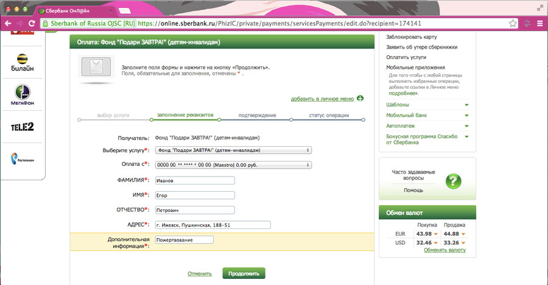
Task: Click the orange arrow next to USD sell rate 33.26
Action: click(463, 243)
